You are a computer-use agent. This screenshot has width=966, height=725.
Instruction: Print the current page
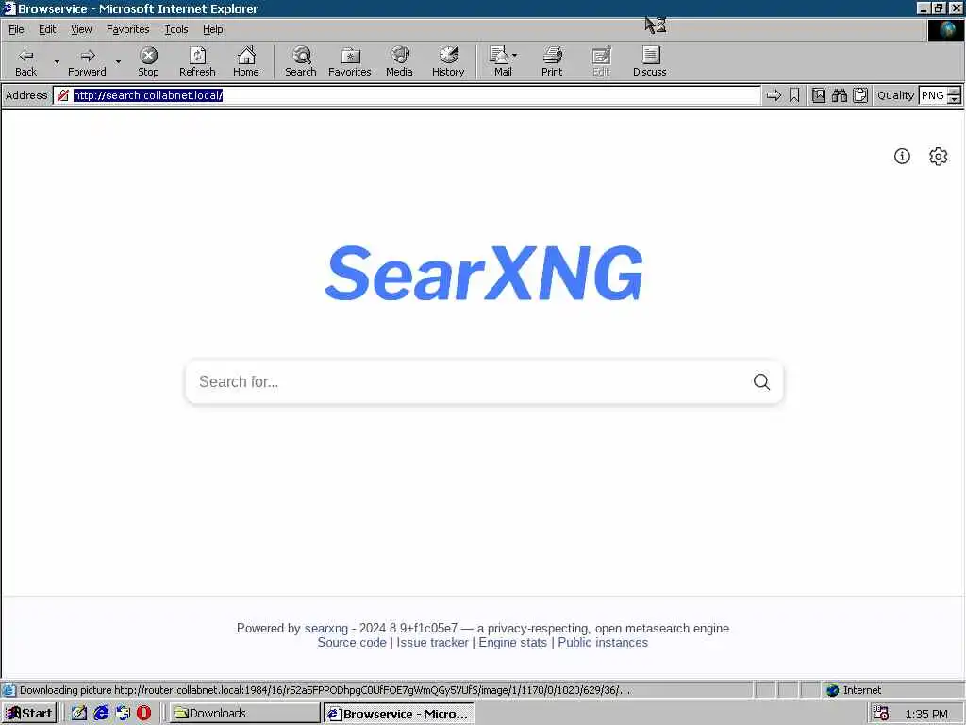pos(552,61)
